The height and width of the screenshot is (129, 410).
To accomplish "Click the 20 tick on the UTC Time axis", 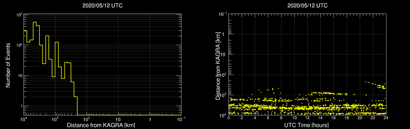I will coord(360,118).
